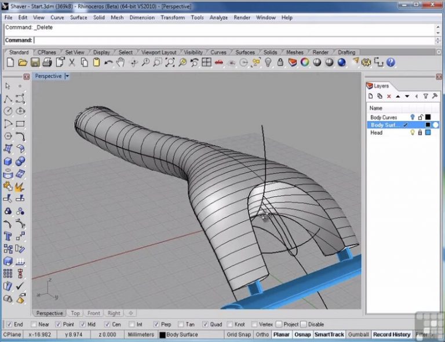
Task: Open the Help question mark icon
Action: coord(391,62)
